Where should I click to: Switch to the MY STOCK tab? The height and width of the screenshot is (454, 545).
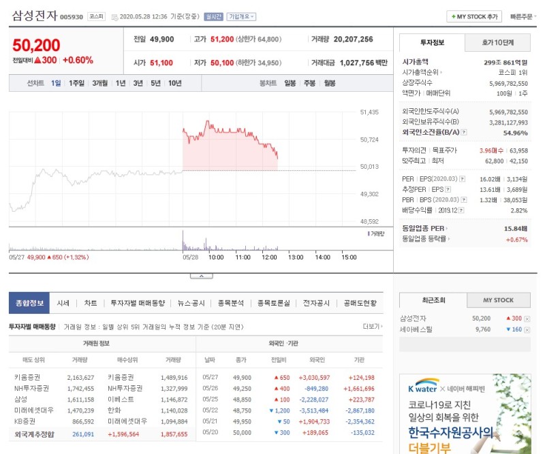pyautogui.click(x=499, y=300)
